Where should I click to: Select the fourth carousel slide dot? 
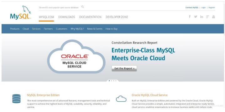(116, 81)
